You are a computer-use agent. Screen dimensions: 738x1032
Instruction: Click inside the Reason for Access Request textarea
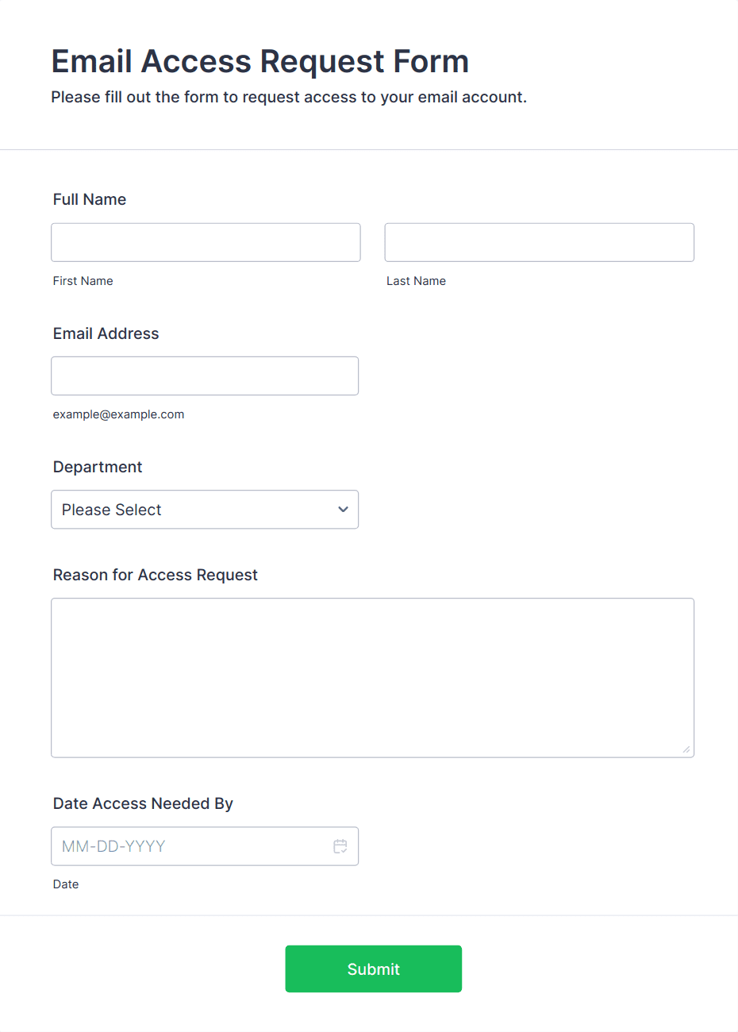pos(372,677)
